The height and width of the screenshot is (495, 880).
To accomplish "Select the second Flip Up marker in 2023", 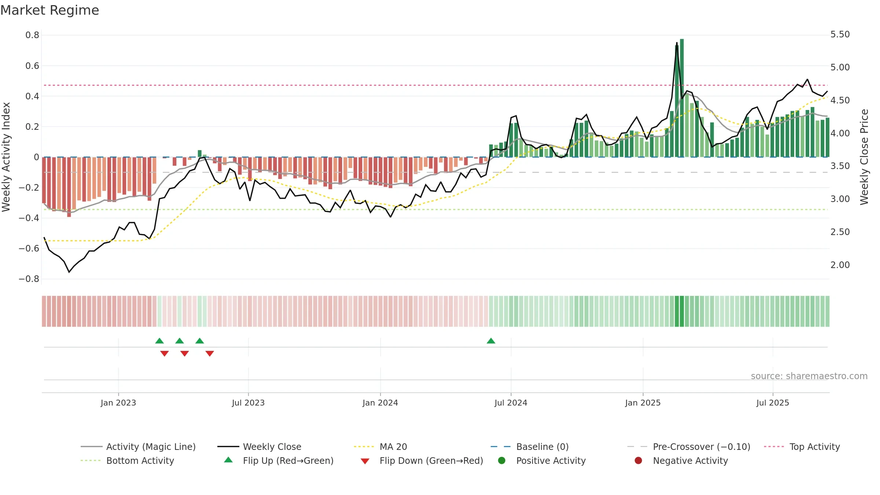I will [x=180, y=341].
